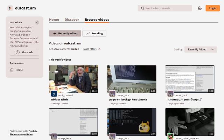Open norayr_tech avatar under the 2:27 video

[x=112, y=136]
